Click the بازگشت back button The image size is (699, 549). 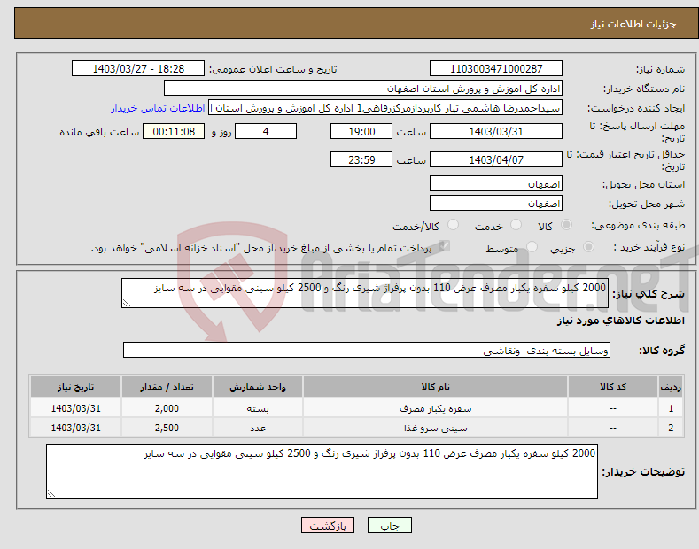(328, 526)
